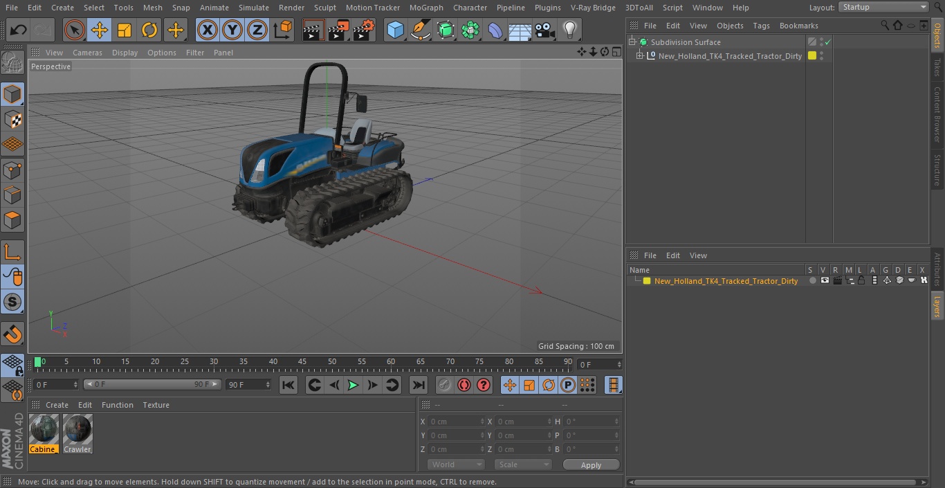The height and width of the screenshot is (488, 945).
Task: Render to Picture Viewer
Action: click(x=338, y=30)
